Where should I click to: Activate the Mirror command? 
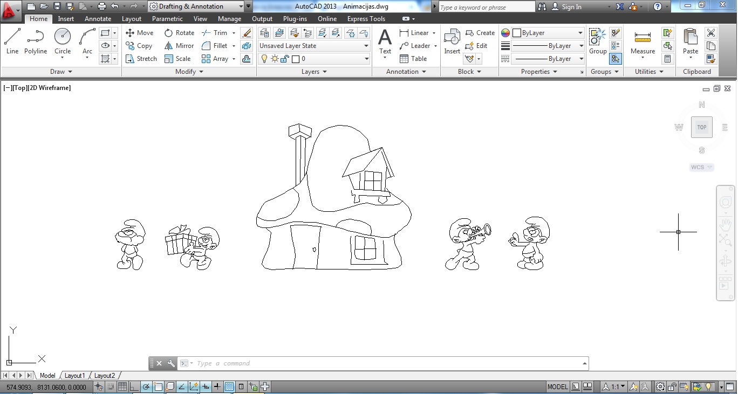click(x=179, y=46)
